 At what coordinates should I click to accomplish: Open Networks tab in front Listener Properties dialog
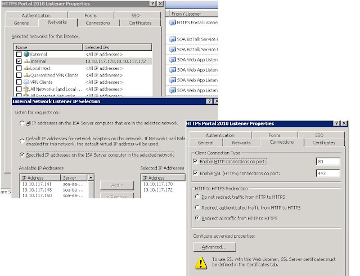[x=241, y=143]
